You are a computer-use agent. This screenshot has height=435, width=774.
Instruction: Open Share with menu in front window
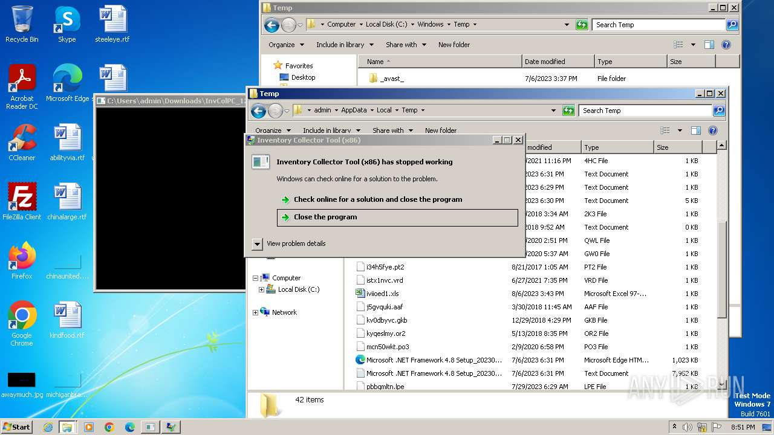(392, 130)
